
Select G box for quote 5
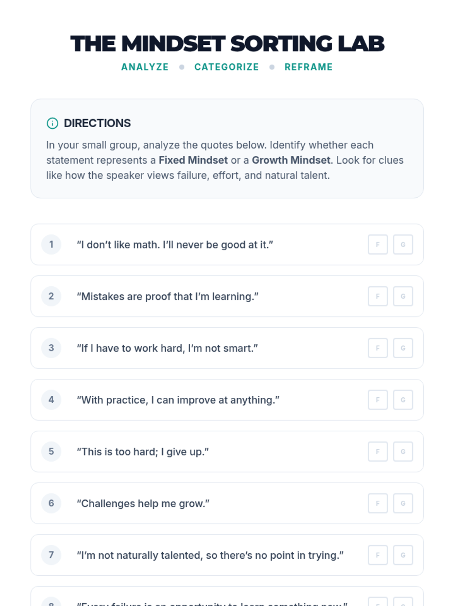(403, 451)
